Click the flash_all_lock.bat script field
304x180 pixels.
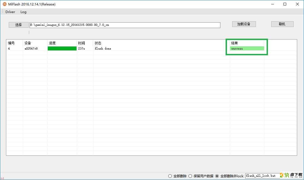tap(263, 176)
